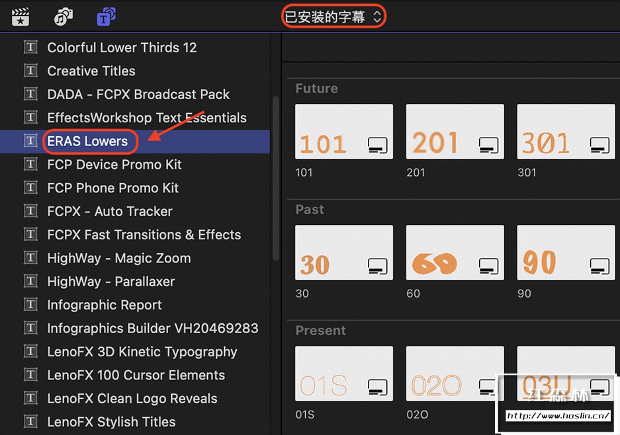Select Infographics Builder VH20469283 category
The image size is (620, 435).
(x=153, y=329)
